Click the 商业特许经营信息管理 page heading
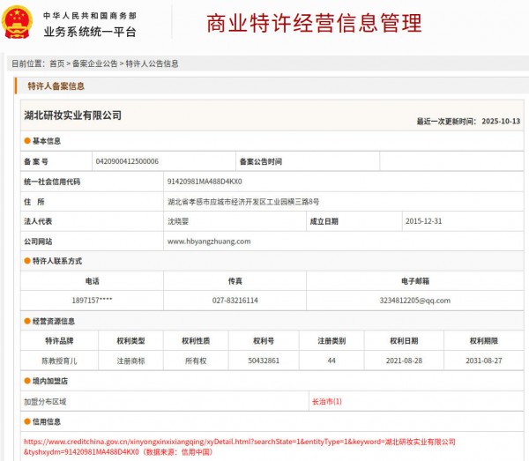The width and height of the screenshot is (529, 461). (x=314, y=24)
